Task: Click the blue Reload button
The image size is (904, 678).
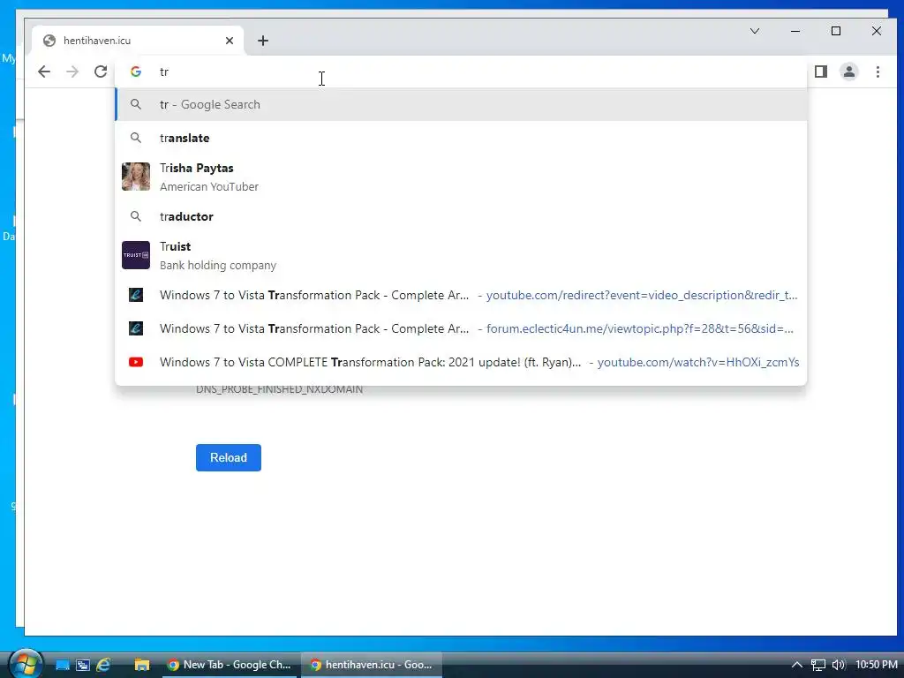Action: point(229,457)
